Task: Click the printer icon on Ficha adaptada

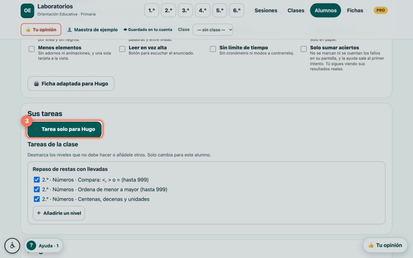Action: tap(36, 84)
